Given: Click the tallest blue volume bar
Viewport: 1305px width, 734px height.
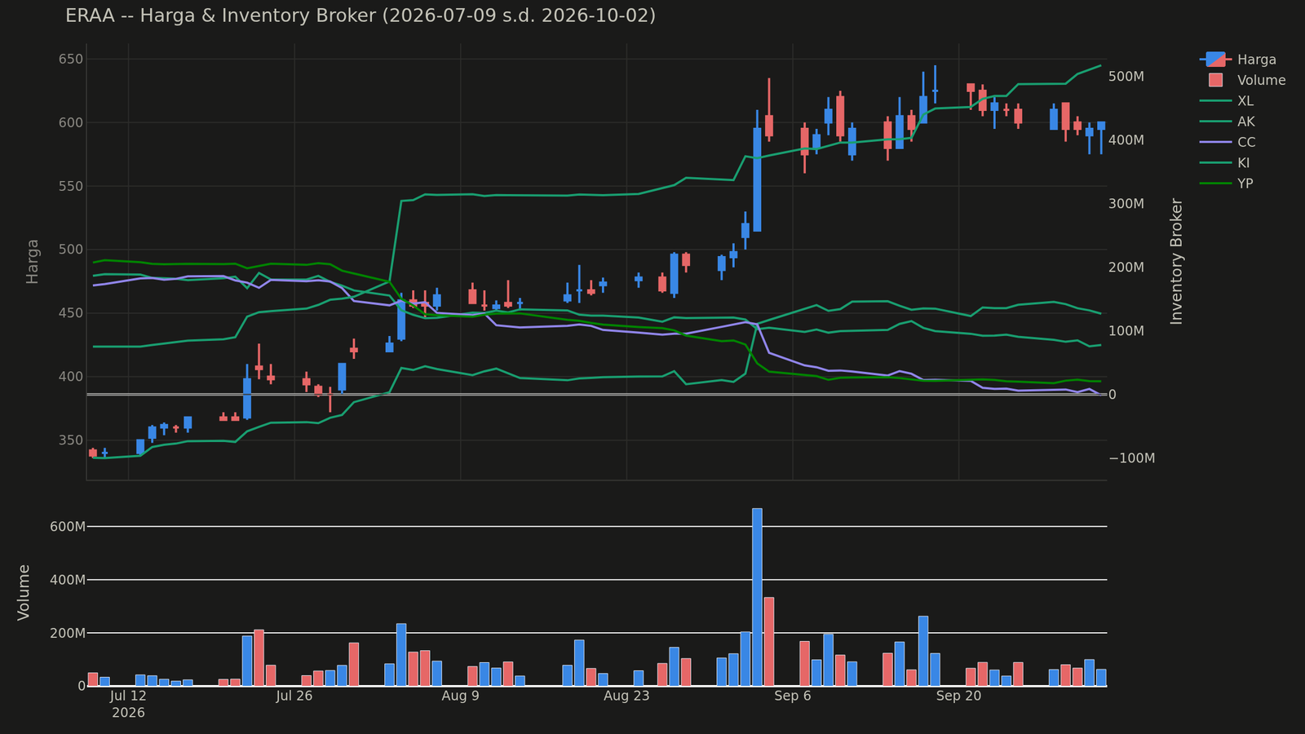Looking at the screenshot, I should [x=757, y=597].
